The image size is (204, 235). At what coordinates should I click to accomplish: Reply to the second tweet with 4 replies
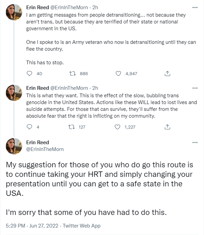click(x=29, y=127)
